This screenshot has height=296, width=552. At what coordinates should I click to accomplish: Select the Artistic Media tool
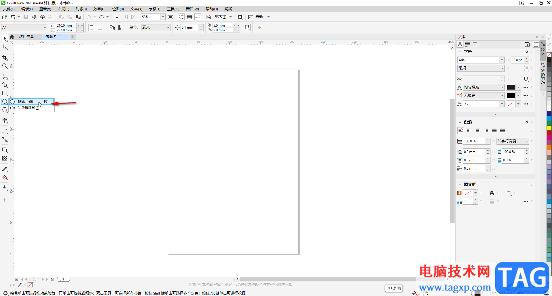pos(5,85)
